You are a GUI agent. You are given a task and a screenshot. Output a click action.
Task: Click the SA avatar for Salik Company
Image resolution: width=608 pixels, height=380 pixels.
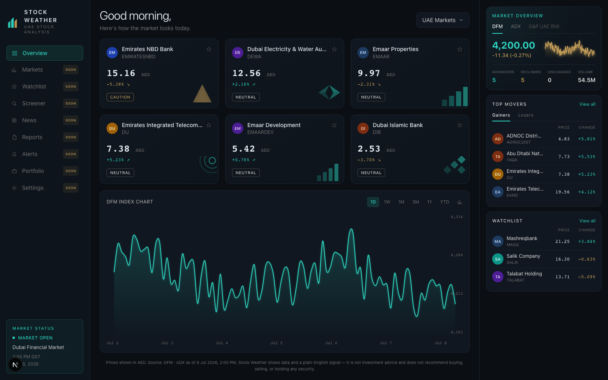click(x=498, y=259)
